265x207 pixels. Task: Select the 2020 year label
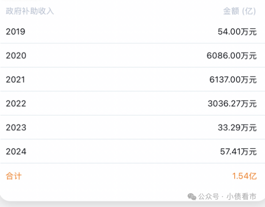(16, 56)
